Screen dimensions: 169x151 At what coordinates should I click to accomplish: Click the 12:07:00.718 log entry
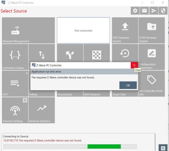pyautogui.click(x=43, y=140)
